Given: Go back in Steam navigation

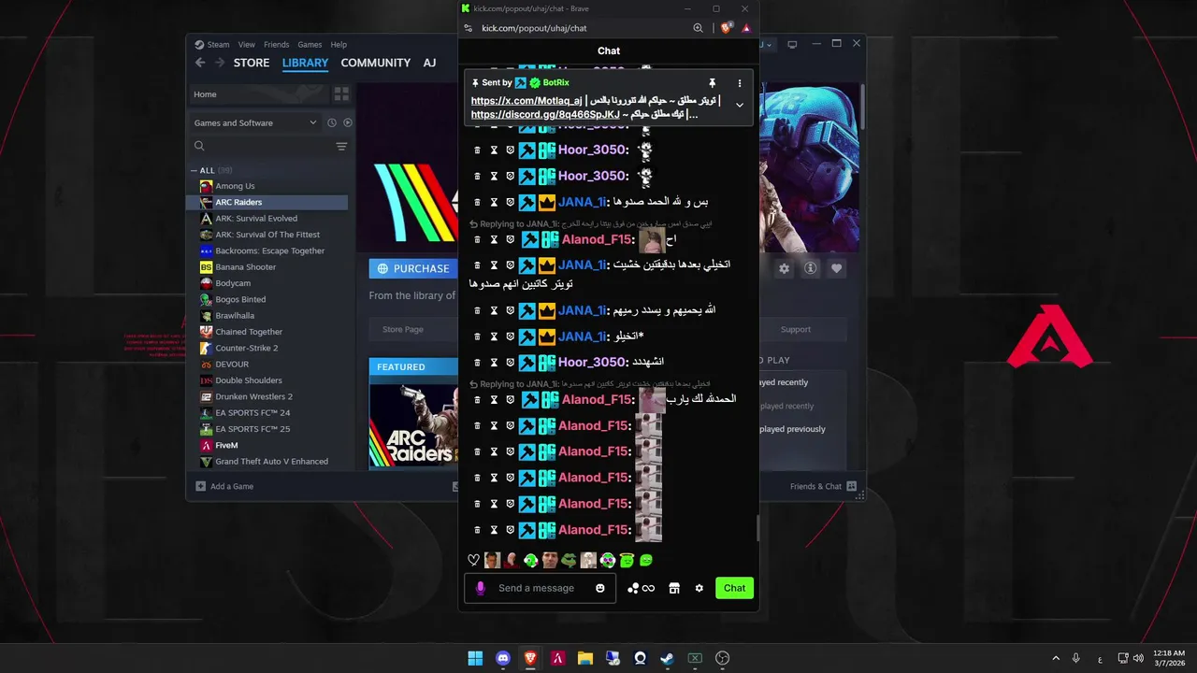Looking at the screenshot, I should (200, 63).
